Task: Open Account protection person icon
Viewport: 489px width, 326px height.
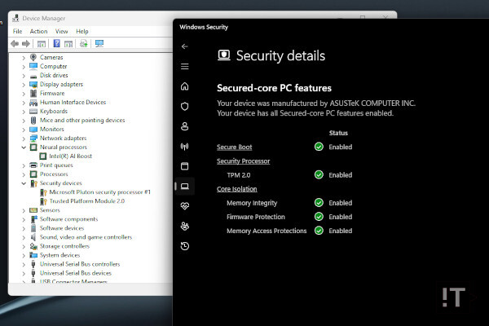Action: pyautogui.click(x=185, y=126)
